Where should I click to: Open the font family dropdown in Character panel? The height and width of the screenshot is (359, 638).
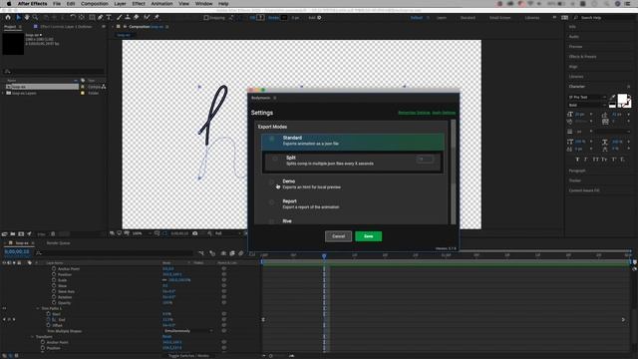click(587, 97)
